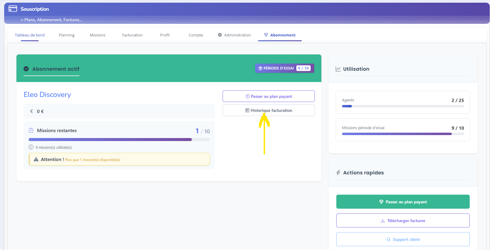The image size is (490, 250).
Task: Click the Agents usage card
Action: pos(403,102)
